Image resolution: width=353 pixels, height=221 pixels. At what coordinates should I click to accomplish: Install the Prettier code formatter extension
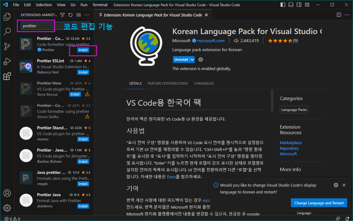pos(83,50)
